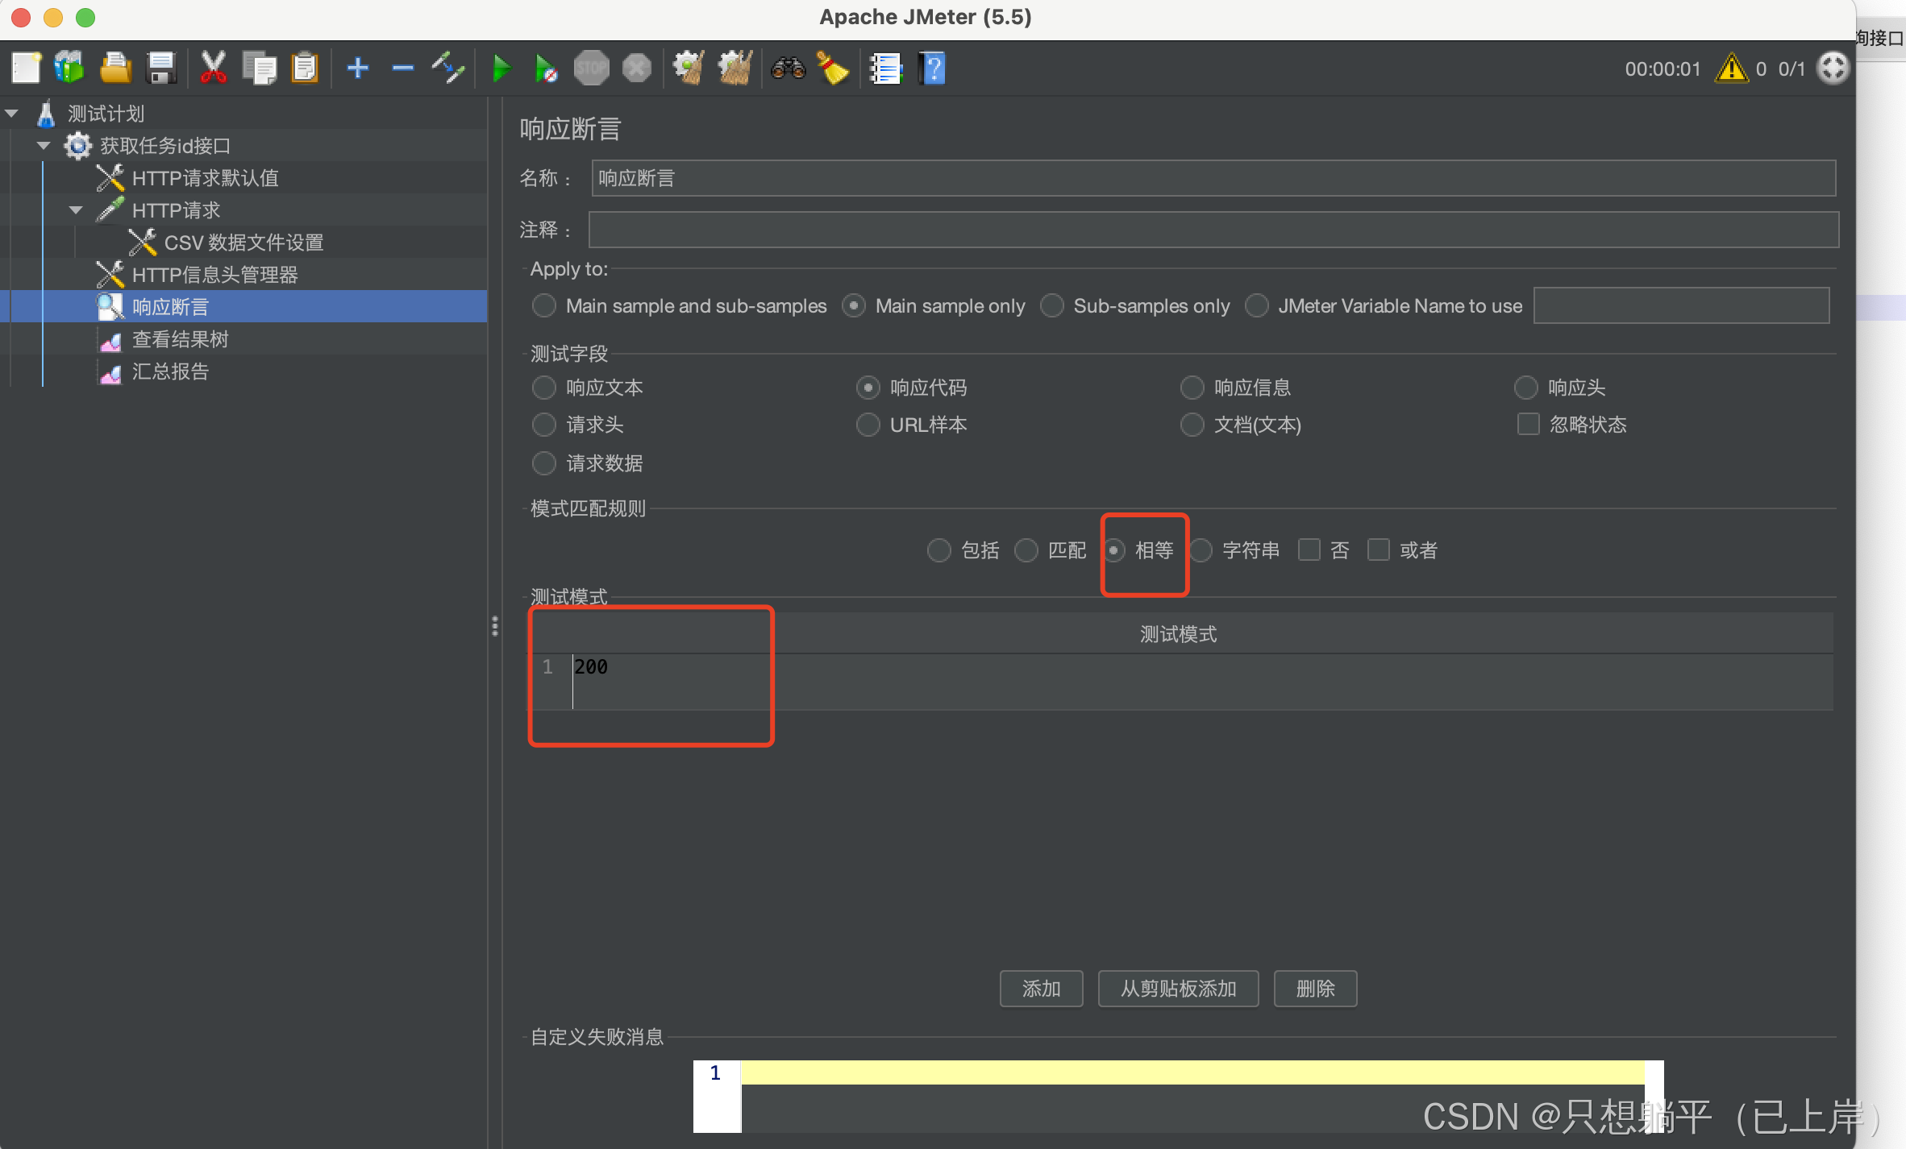Click the blue plus Expand All icon
This screenshot has height=1149, width=1906.
357,68
